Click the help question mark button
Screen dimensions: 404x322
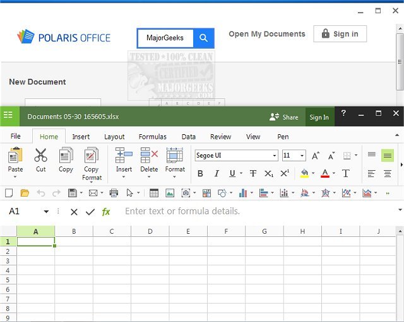click(343, 113)
